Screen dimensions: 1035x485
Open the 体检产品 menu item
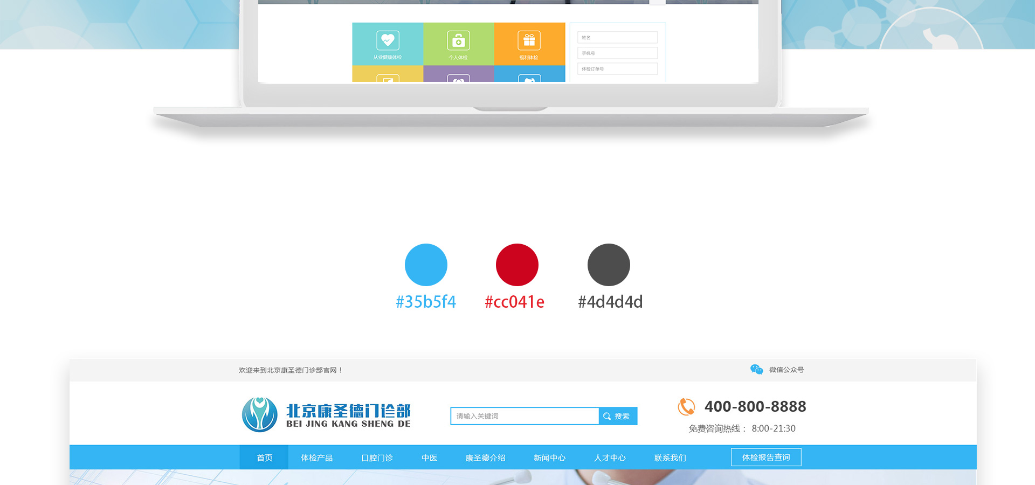316,458
